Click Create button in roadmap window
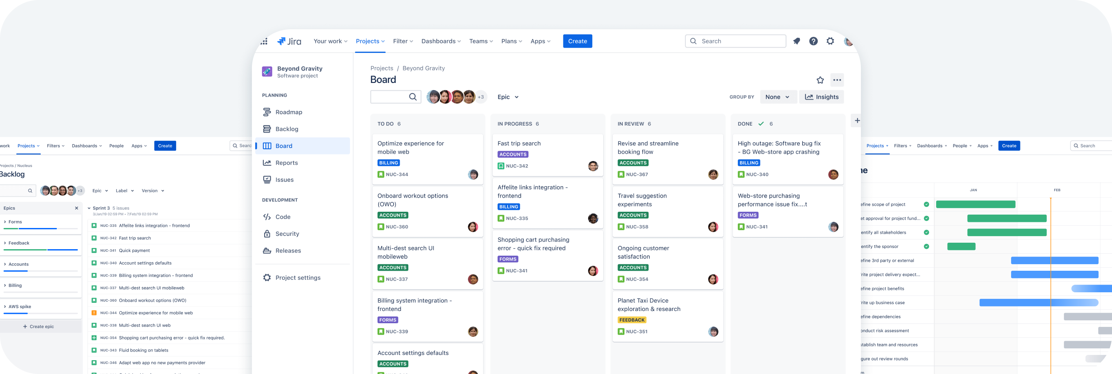The image size is (1112, 374). click(1009, 146)
